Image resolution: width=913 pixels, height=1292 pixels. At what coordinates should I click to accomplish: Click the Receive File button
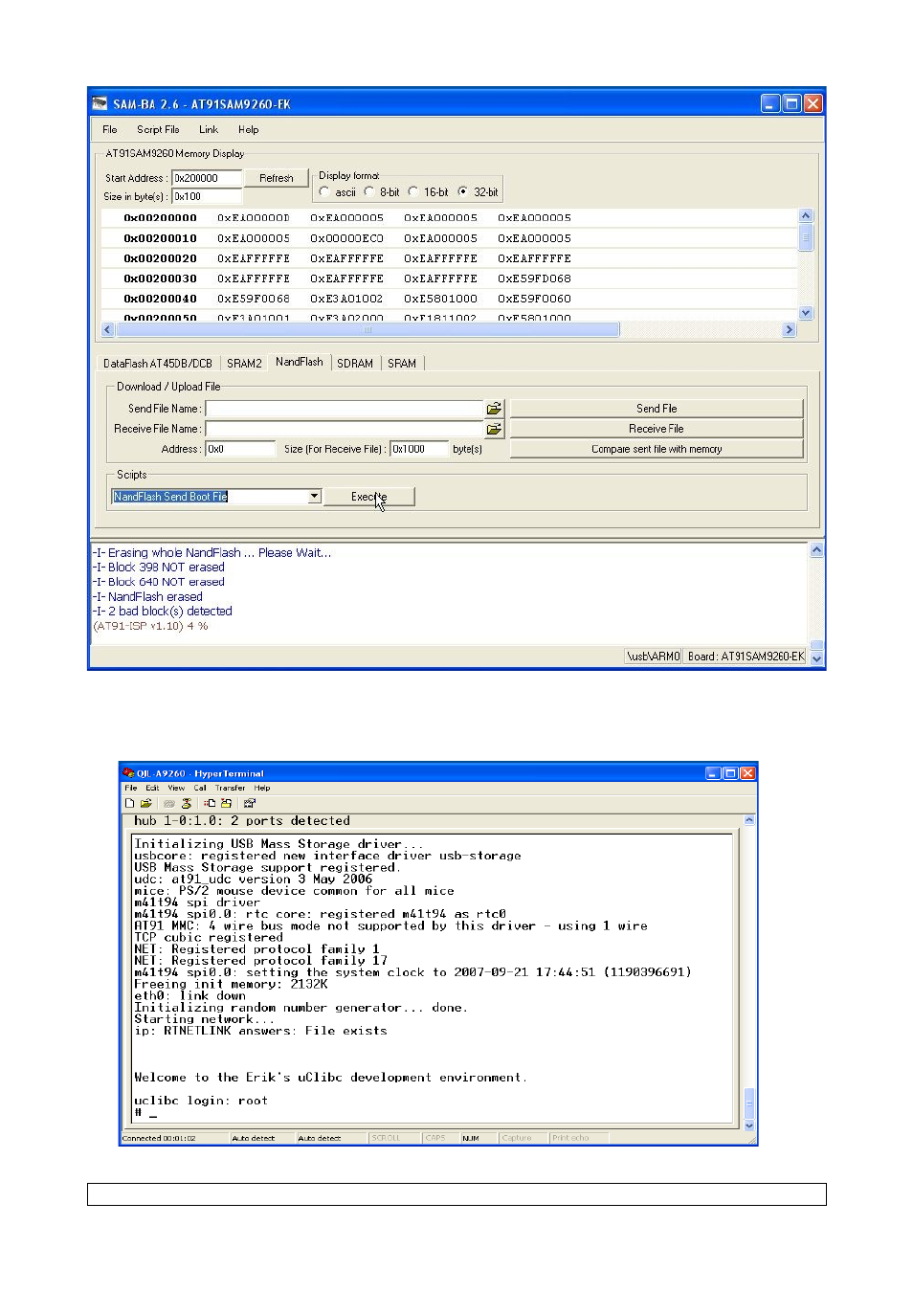point(657,429)
